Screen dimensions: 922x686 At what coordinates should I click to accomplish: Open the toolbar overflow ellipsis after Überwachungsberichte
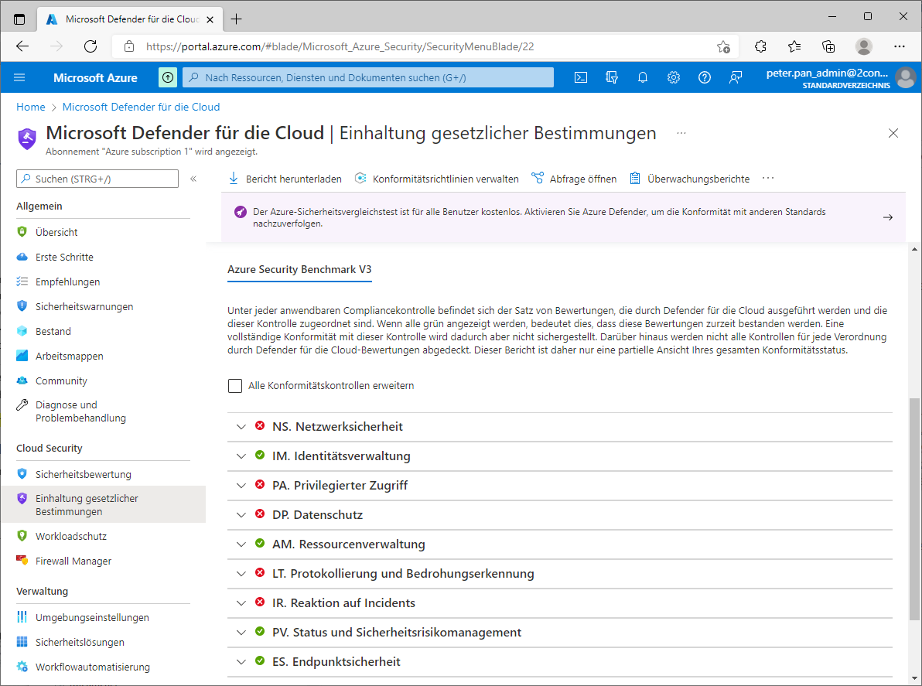point(768,178)
